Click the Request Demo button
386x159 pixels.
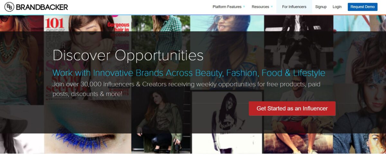(x=363, y=7)
